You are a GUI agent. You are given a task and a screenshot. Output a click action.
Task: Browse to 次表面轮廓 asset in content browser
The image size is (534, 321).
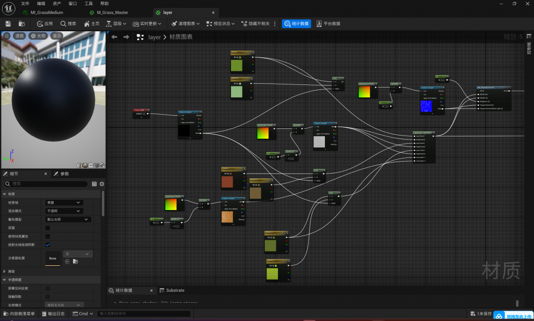pyautogui.click(x=76, y=262)
